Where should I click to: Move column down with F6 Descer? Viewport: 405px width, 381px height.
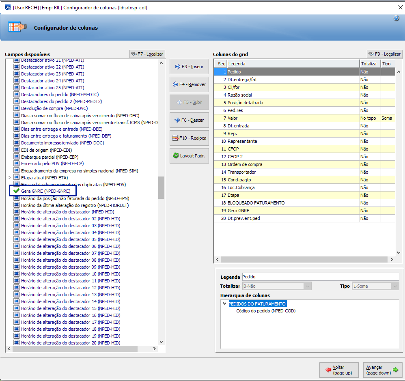click(x=189, y=120)
